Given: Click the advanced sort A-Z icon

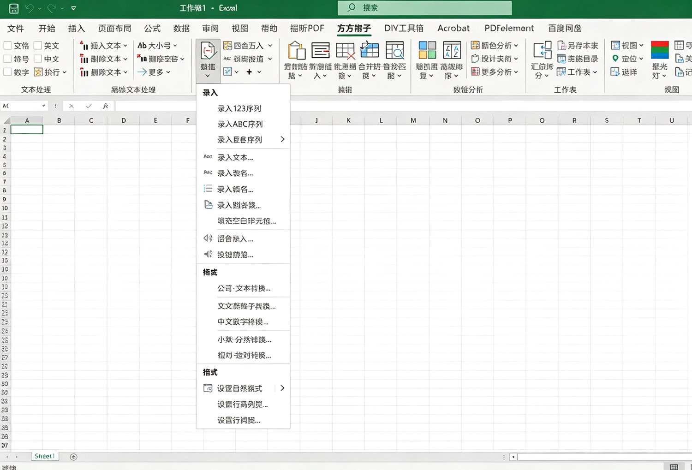Looking at the screenshot, I should 452,50.
